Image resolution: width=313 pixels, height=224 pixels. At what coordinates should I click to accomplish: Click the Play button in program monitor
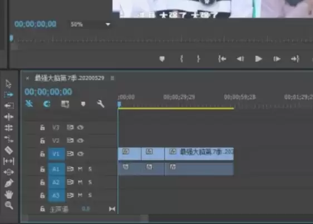pyautogui.click(x=258, y=59)
